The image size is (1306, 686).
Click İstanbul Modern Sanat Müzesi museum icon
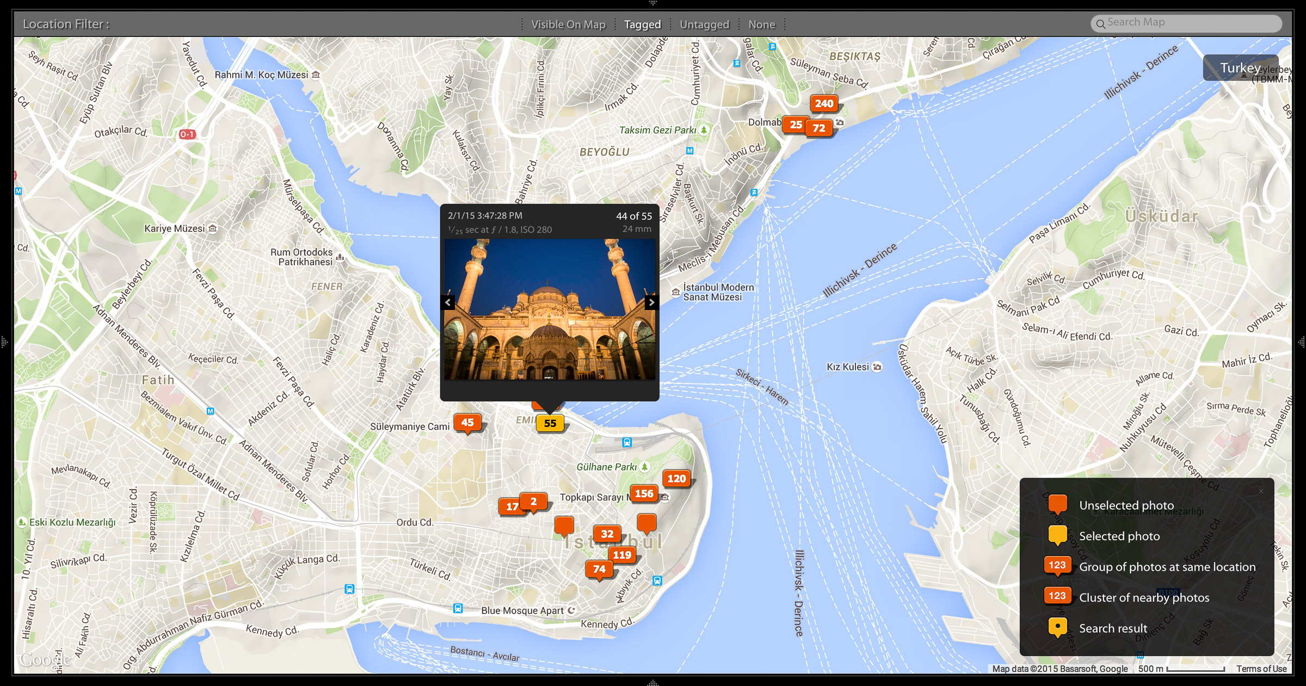[675, 292]
